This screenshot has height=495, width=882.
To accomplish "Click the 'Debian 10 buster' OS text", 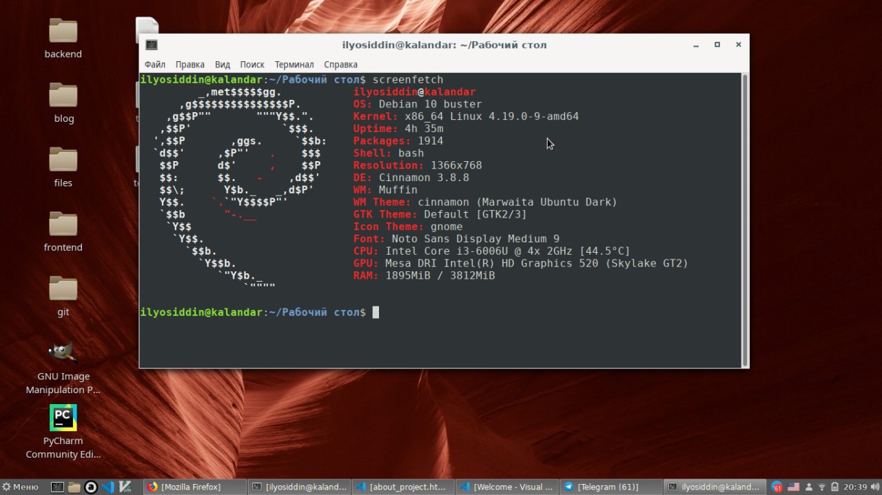I will [430, 105].
